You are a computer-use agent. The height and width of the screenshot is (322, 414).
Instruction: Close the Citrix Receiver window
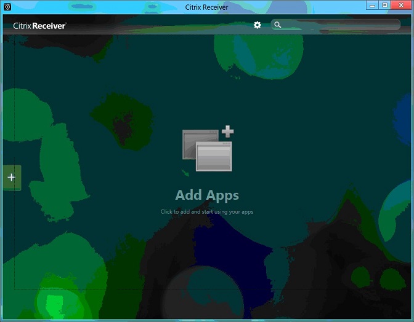tap(401, 6)
